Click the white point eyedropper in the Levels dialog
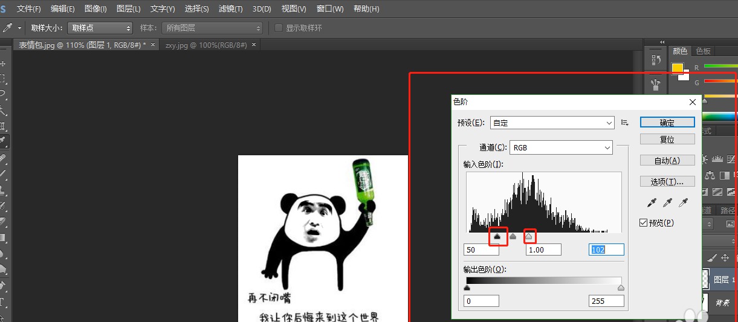Image resolution: width=738 pixels, height=322 pixels. 684,203
